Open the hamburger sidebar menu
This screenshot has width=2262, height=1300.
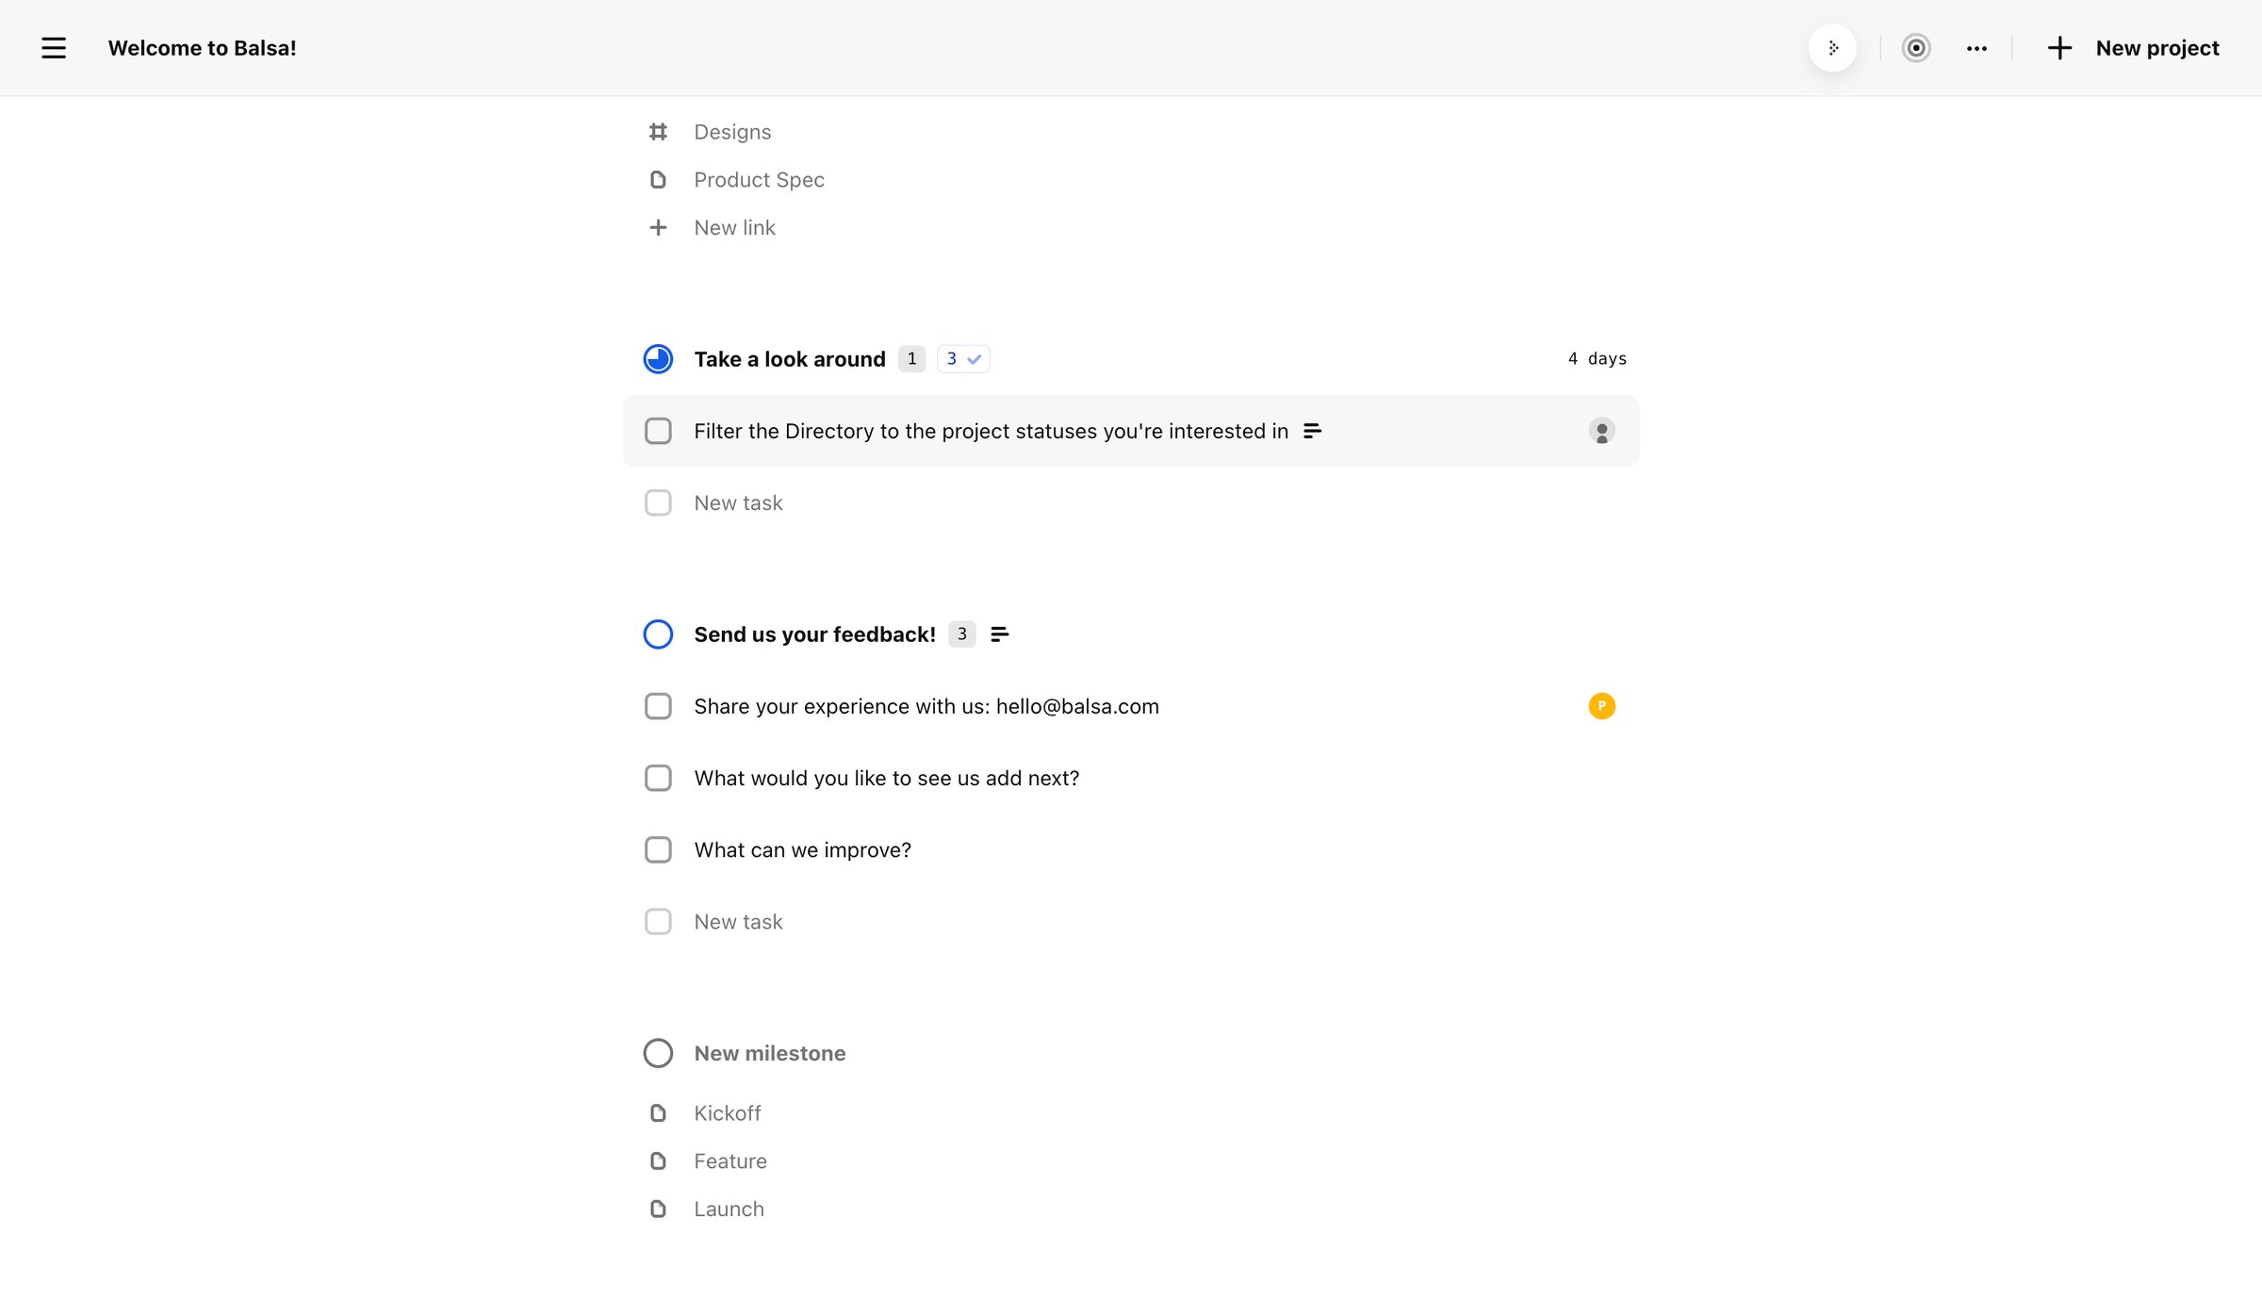[54, 48]
